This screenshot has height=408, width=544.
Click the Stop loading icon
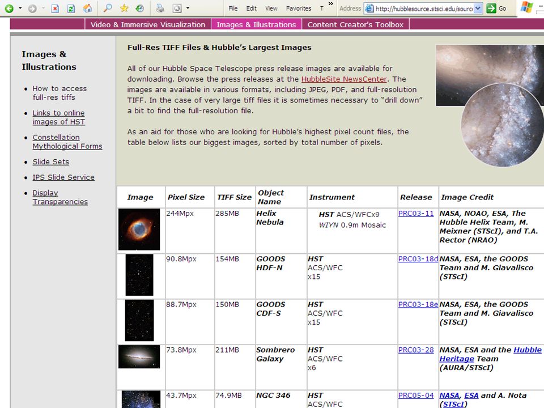coord(55,8)
